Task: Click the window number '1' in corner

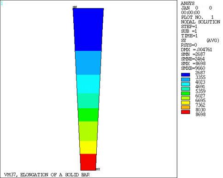Action: (x=2, y=4)
